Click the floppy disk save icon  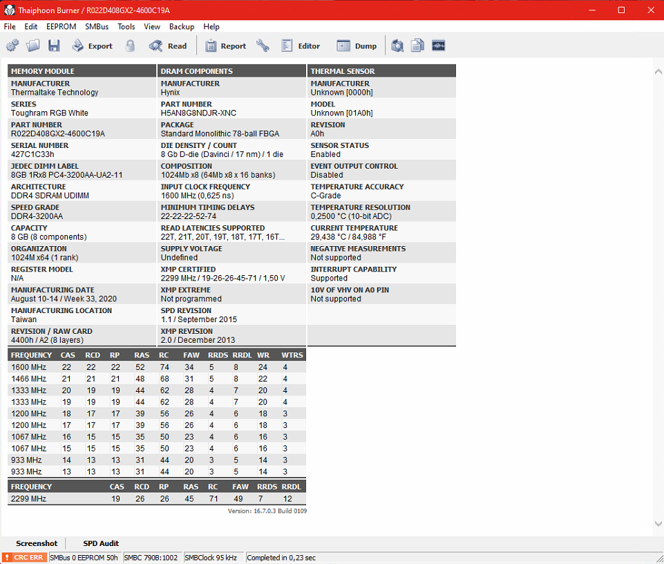coord(54,46)
